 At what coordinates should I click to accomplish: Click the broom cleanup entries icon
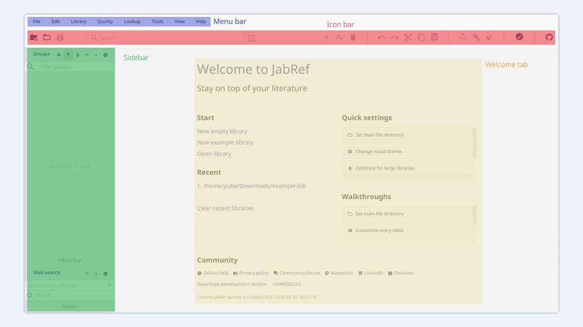(490, 37)
